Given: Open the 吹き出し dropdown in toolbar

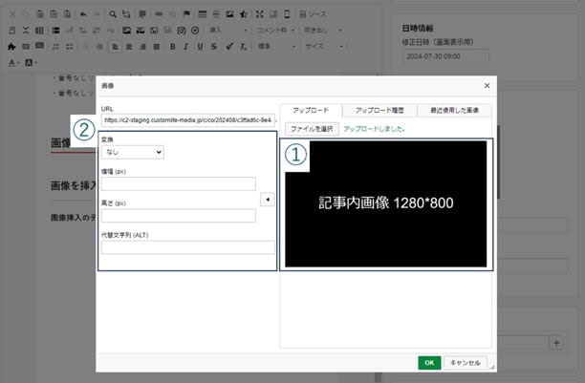Looking at the screenshot, I should pos(323,31).
